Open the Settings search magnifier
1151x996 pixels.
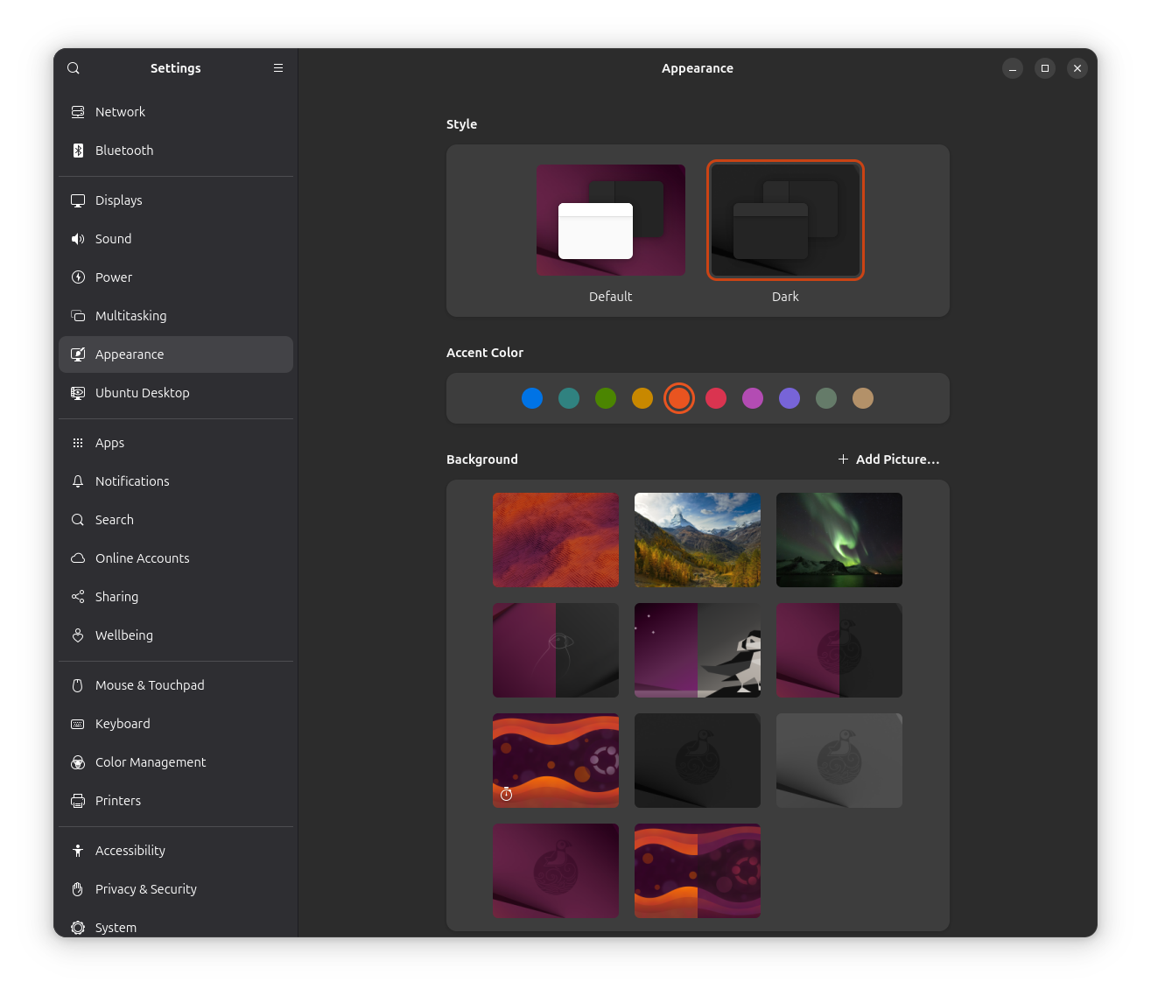click(x=74, y=67)
